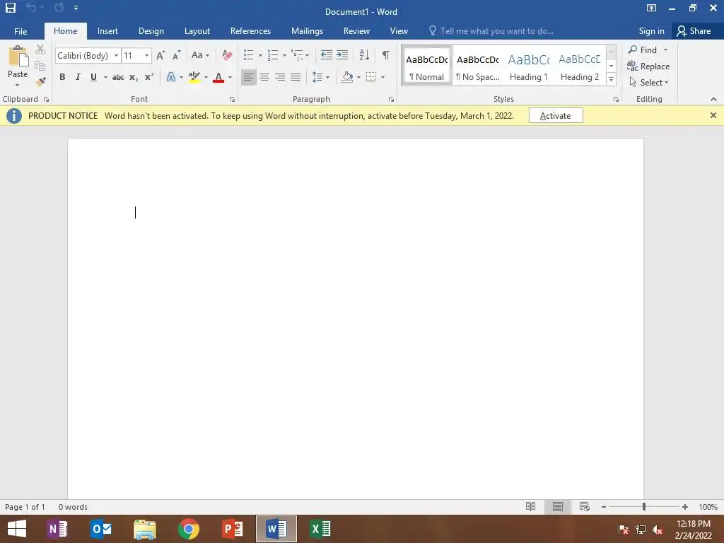Apply superscript formatting
This screenshot has width=724, height=543.
click(x=148, y=77)
